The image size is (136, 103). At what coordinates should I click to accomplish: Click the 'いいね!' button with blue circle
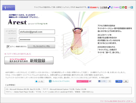coord(40,81)
